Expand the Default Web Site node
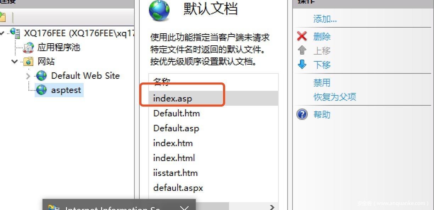This screenshot has width=434, height=210. tap(28, 76)
